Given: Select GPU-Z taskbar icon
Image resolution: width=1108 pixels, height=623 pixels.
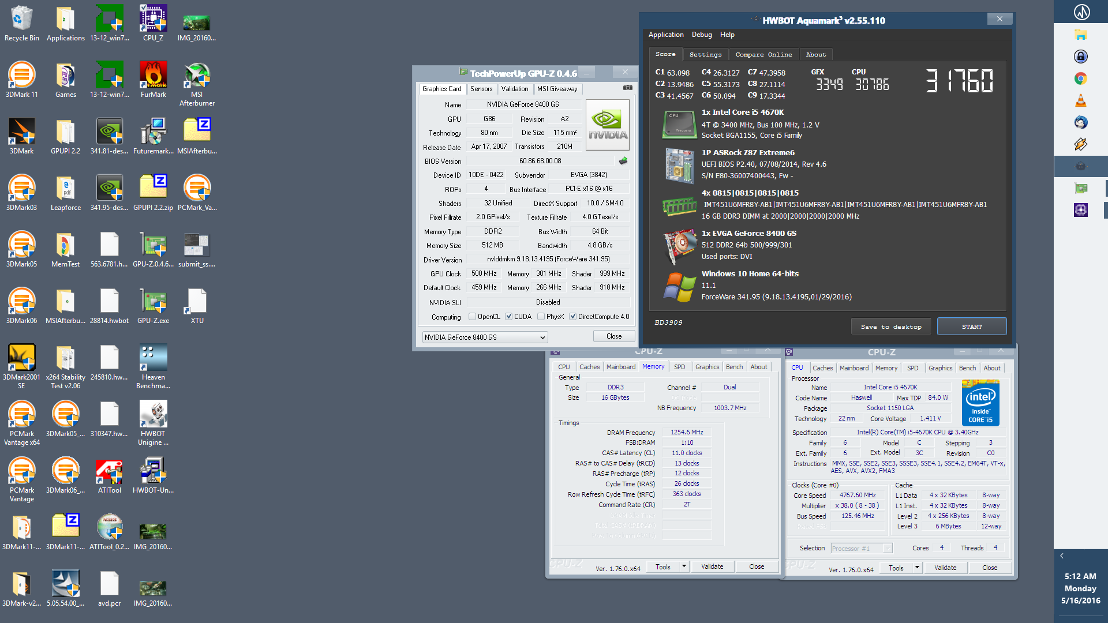Looking at the screenshot, I should tap(1080, 188).
